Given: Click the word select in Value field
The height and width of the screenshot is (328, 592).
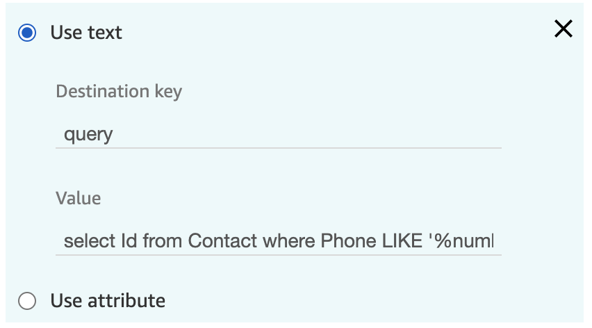Looking at the screenshot, I should pyautogui.click(x=89, y=241).
